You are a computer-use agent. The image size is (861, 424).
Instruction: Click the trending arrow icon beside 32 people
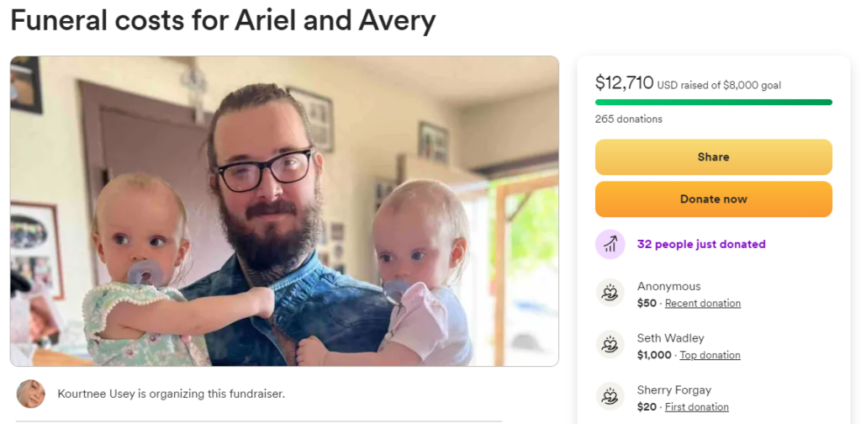(610, 244)
